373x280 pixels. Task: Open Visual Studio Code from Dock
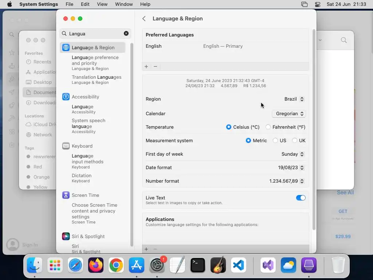239,265
